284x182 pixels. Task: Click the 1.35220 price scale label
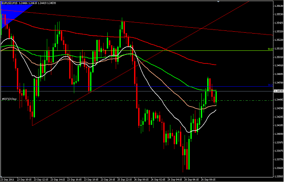[279, 40]
